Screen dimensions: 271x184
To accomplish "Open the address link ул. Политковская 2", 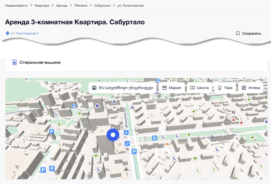I will (x=25, y=33).
